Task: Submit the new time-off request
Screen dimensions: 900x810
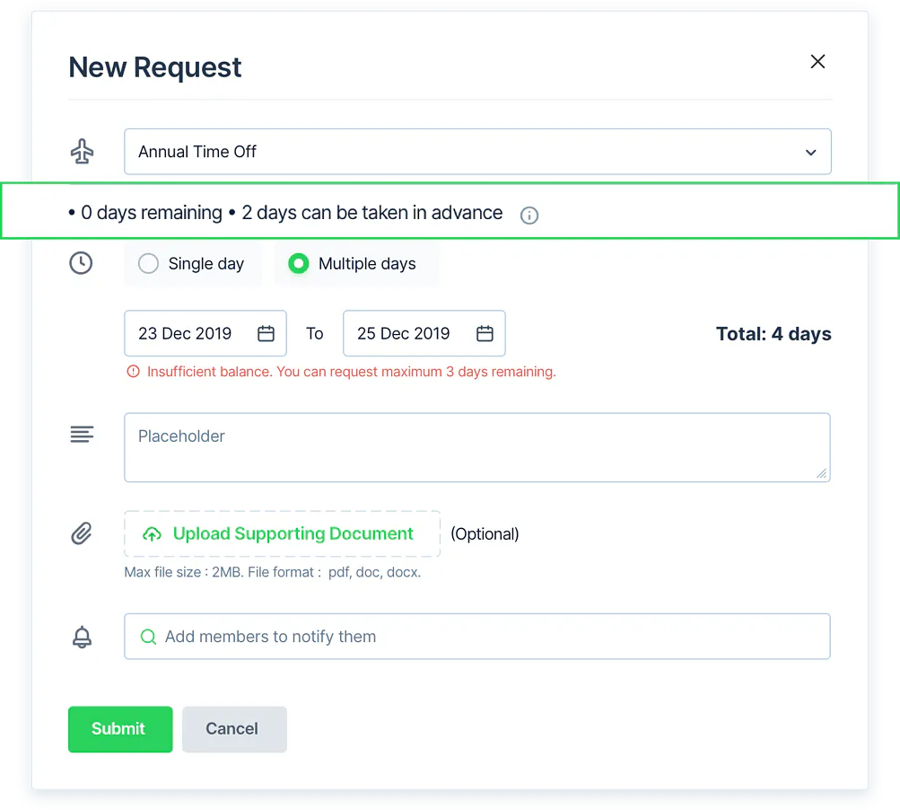Action: pos(120,729)
